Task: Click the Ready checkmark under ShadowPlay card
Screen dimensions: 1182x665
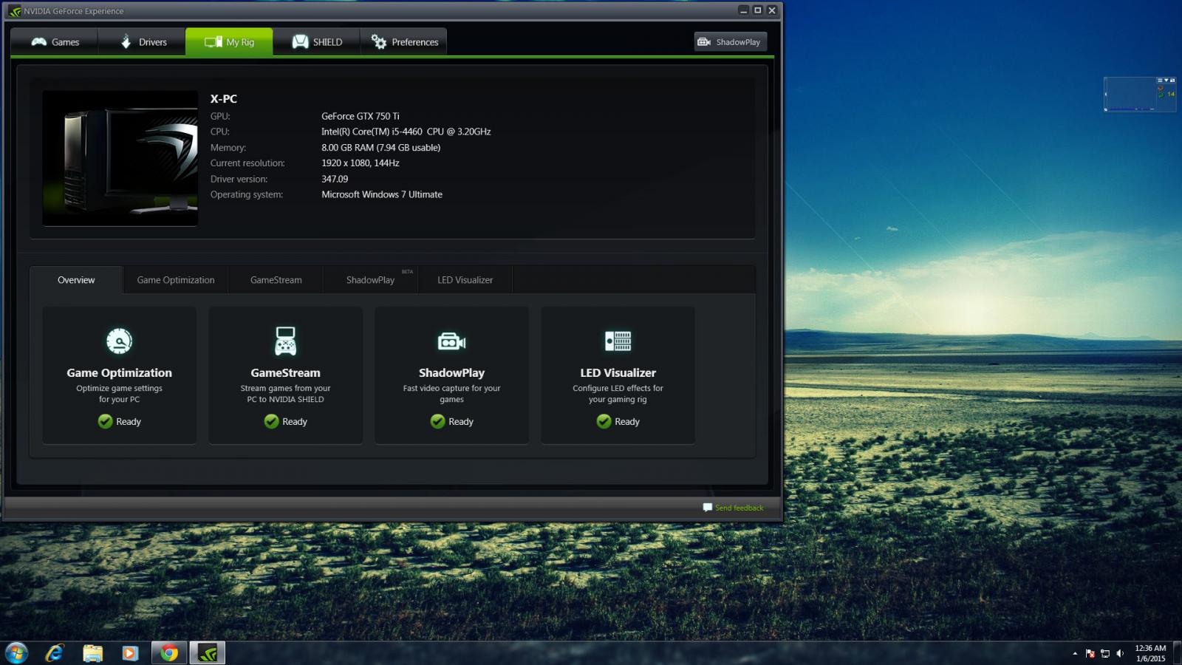Action: coord(437,421)
